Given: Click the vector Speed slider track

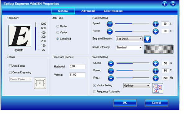Looking at the screenshot, I should (133, 63).
